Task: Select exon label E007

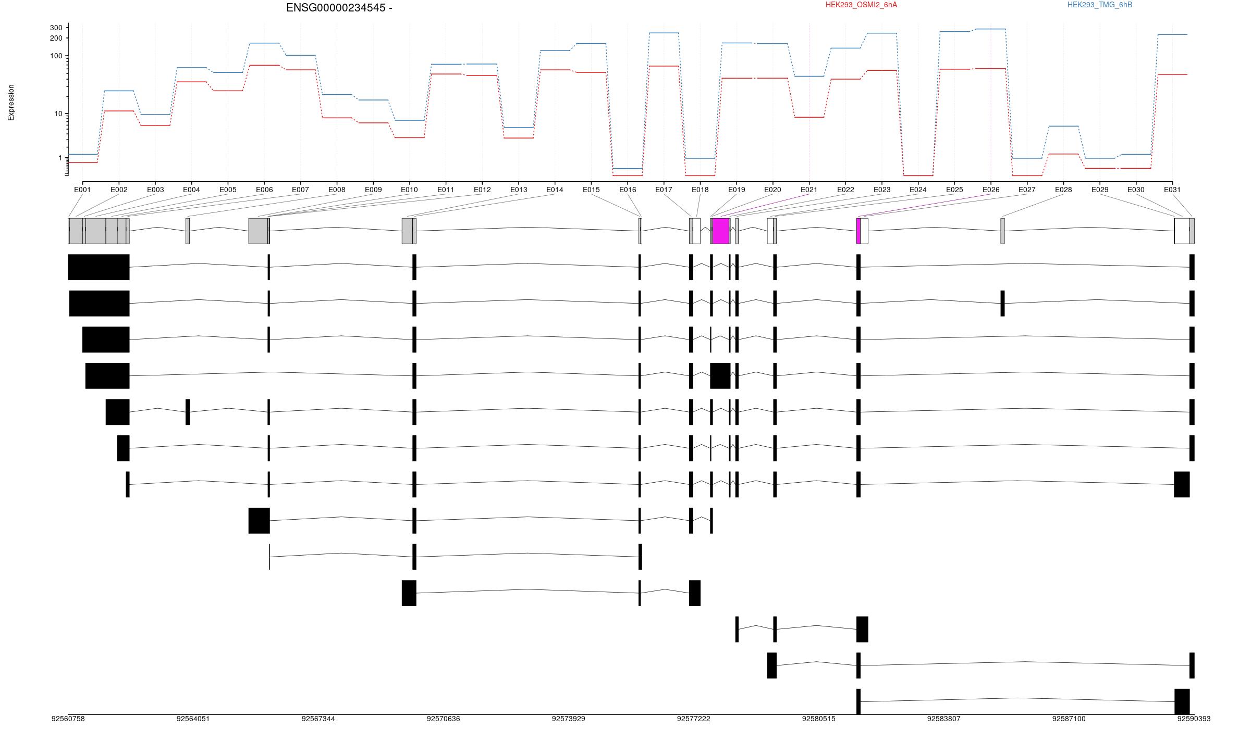Action: pyautogui.click(x=300, y=190)
